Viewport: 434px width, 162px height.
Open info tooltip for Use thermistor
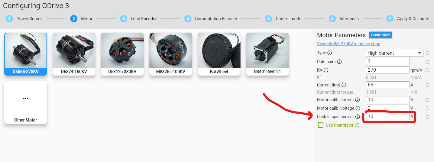(357, 125)
